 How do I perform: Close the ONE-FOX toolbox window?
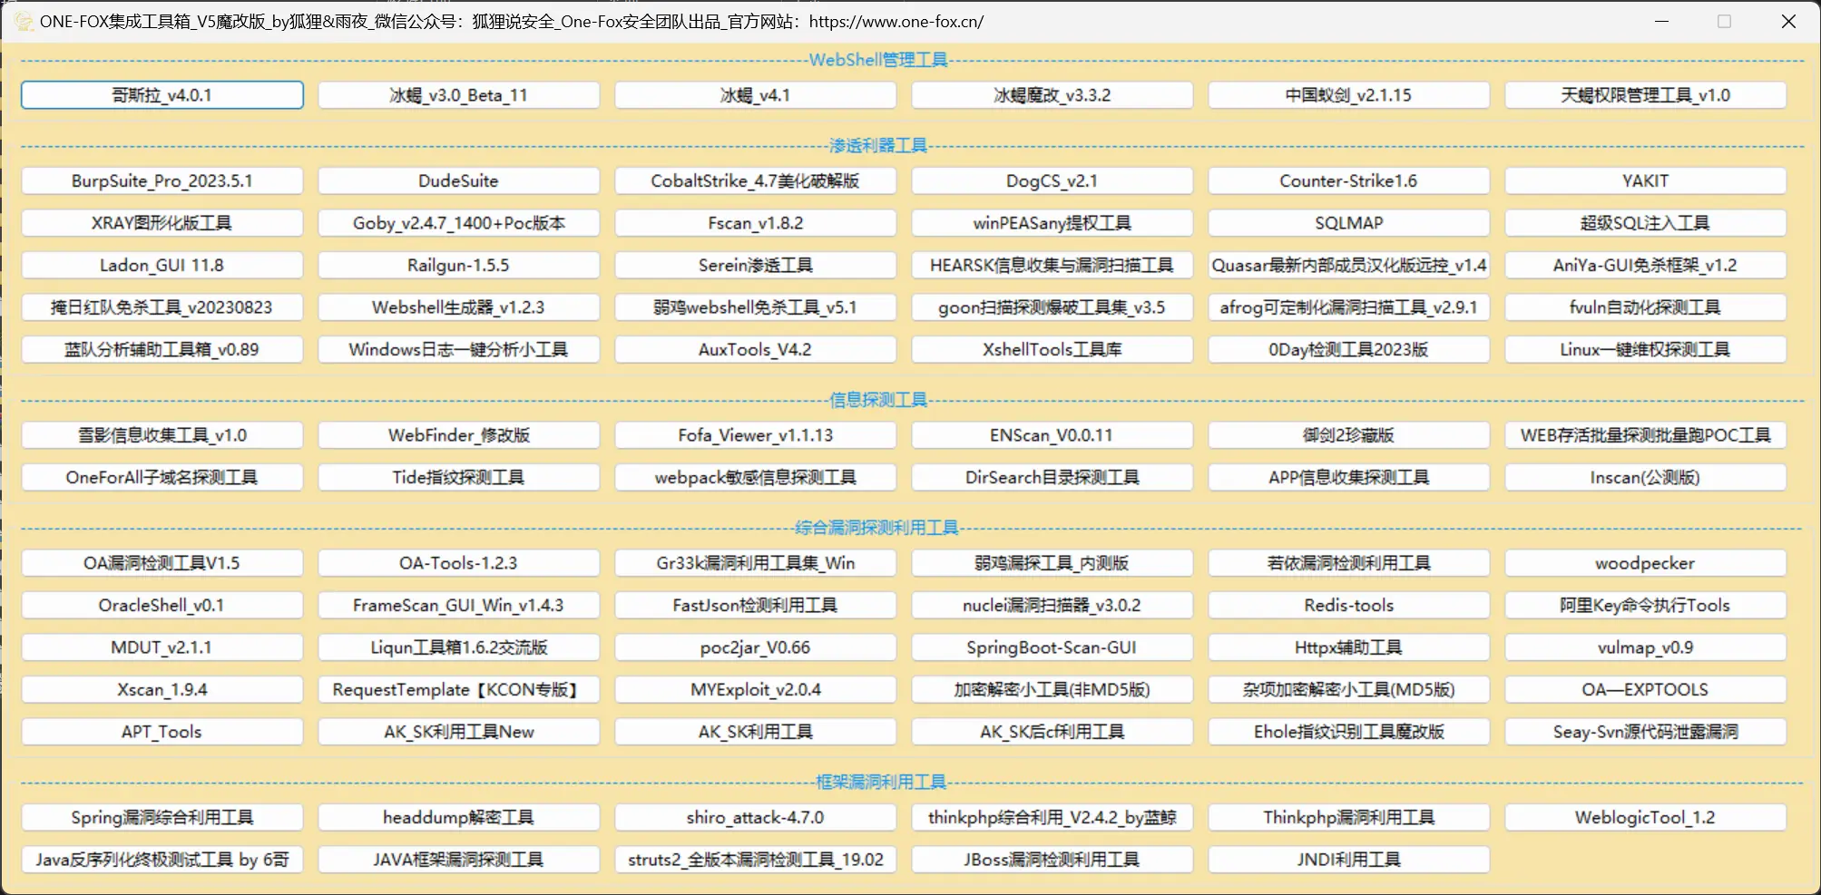(x=1788, y=21)
